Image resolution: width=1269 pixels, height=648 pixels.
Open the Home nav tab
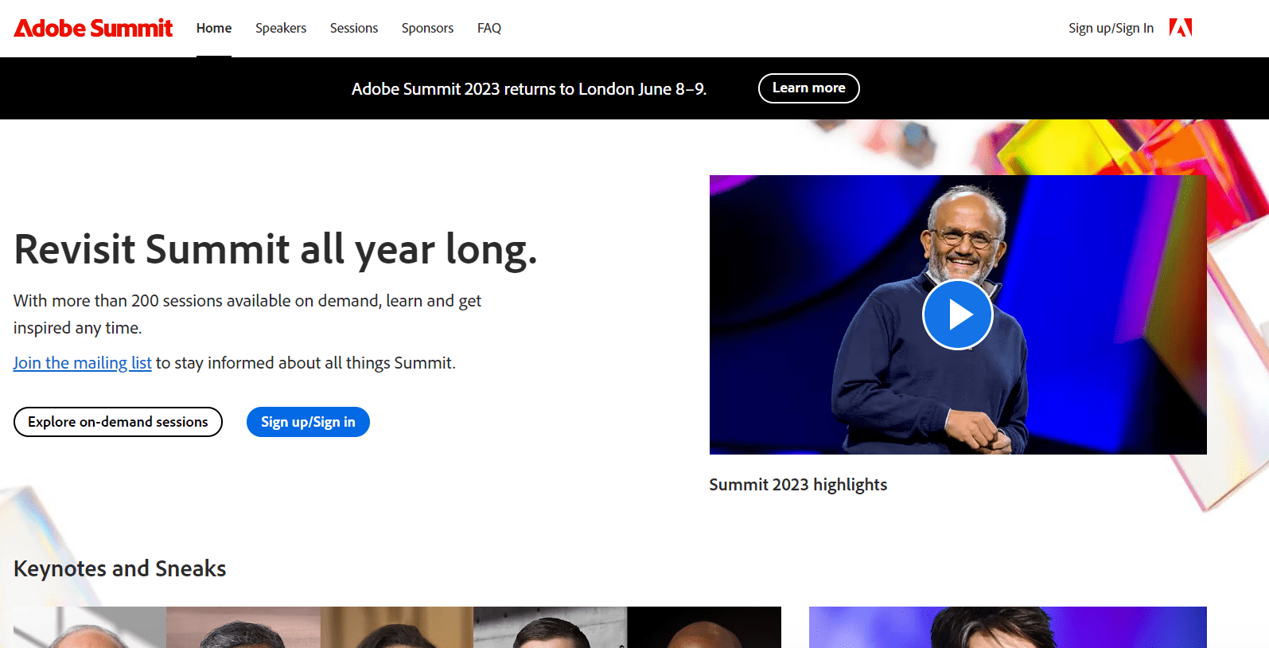pyautogui.click(x=214, y=28)
